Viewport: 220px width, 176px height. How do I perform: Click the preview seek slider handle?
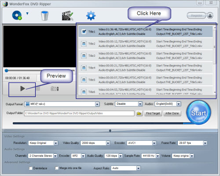tap(6, 71)
